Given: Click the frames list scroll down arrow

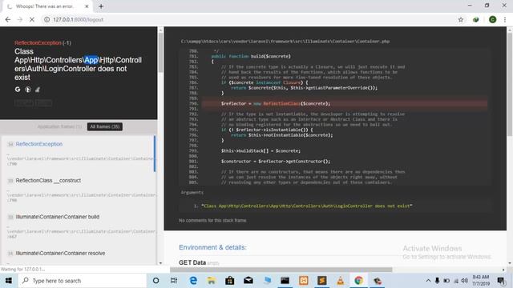Looking at the screenshot, I should click(160, 263).
